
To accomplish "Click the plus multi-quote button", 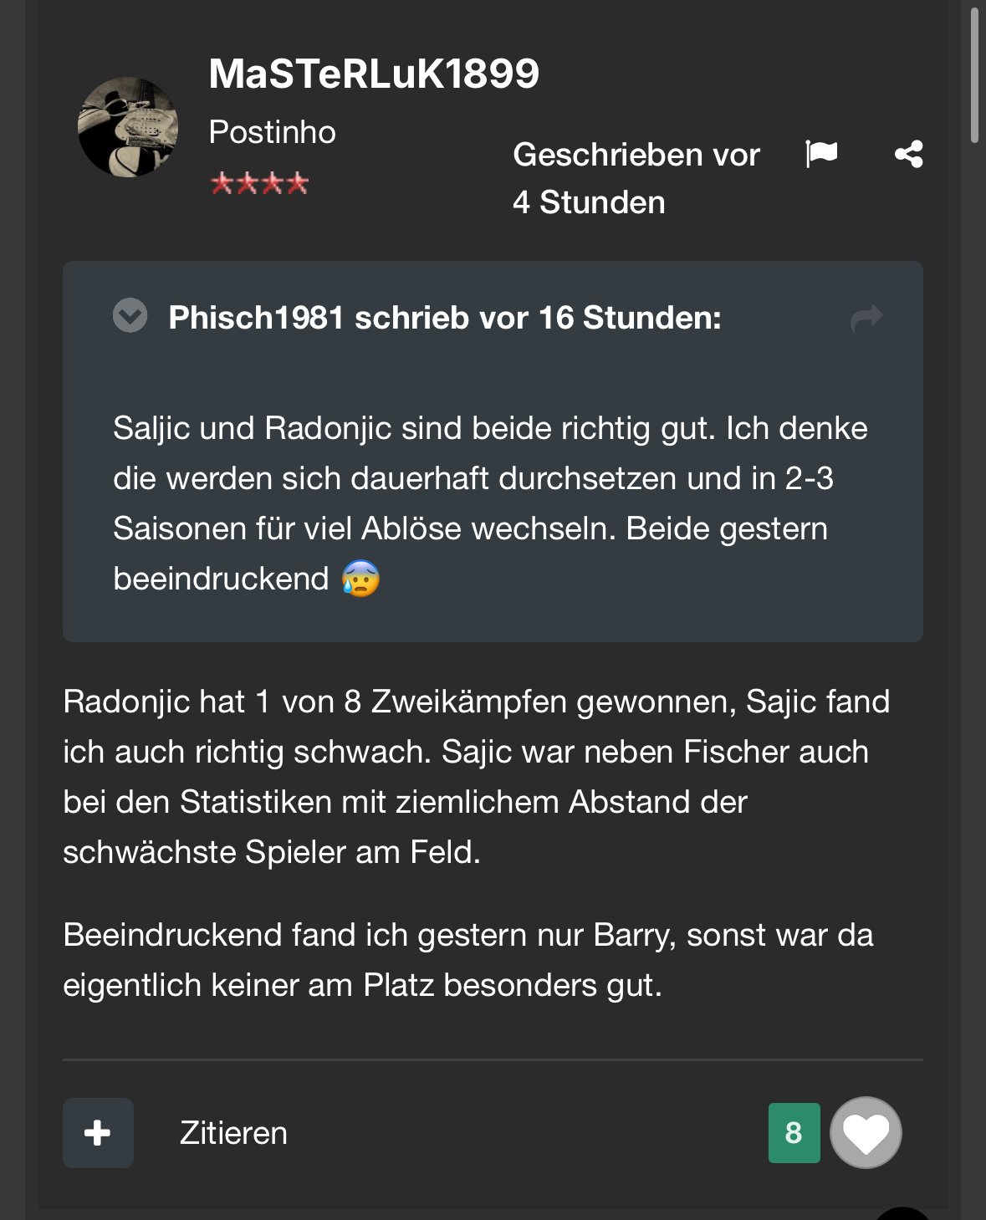I will click(98, 1132).
